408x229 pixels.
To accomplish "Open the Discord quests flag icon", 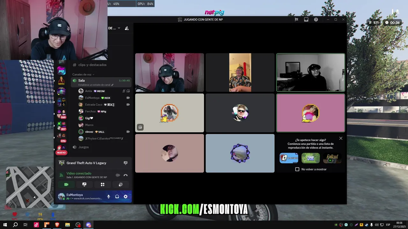I will click(x=296, y=19).
